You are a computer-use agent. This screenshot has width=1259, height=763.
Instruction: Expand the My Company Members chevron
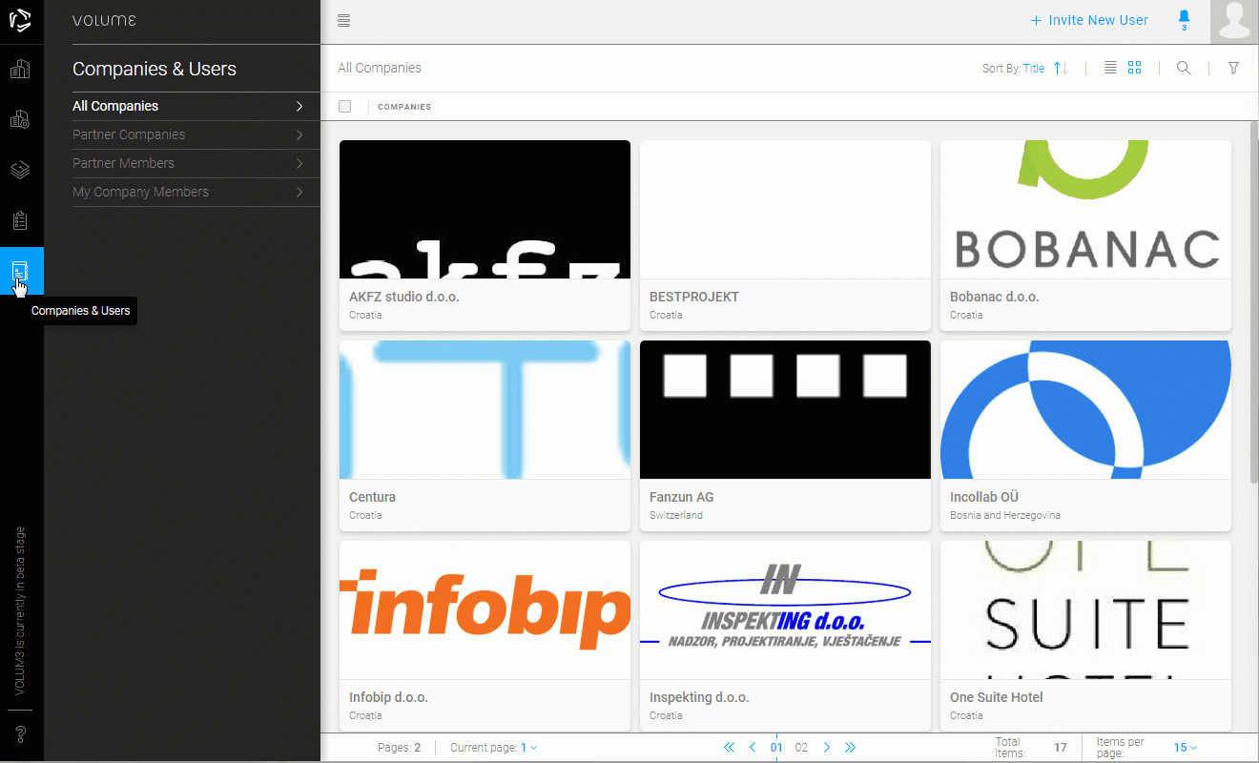click(x=299, y=192)
